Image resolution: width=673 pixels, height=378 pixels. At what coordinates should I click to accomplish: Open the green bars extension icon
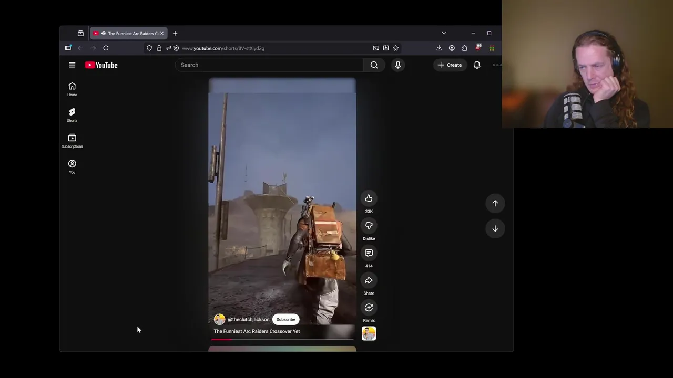click(492, 48)
